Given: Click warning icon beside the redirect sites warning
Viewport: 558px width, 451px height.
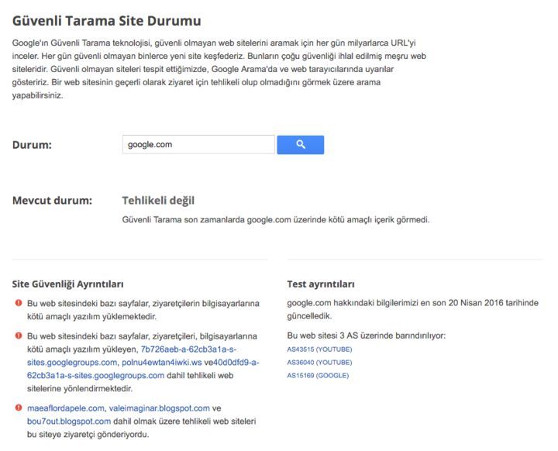Looking at the screenshot, I should click(19, 336).
